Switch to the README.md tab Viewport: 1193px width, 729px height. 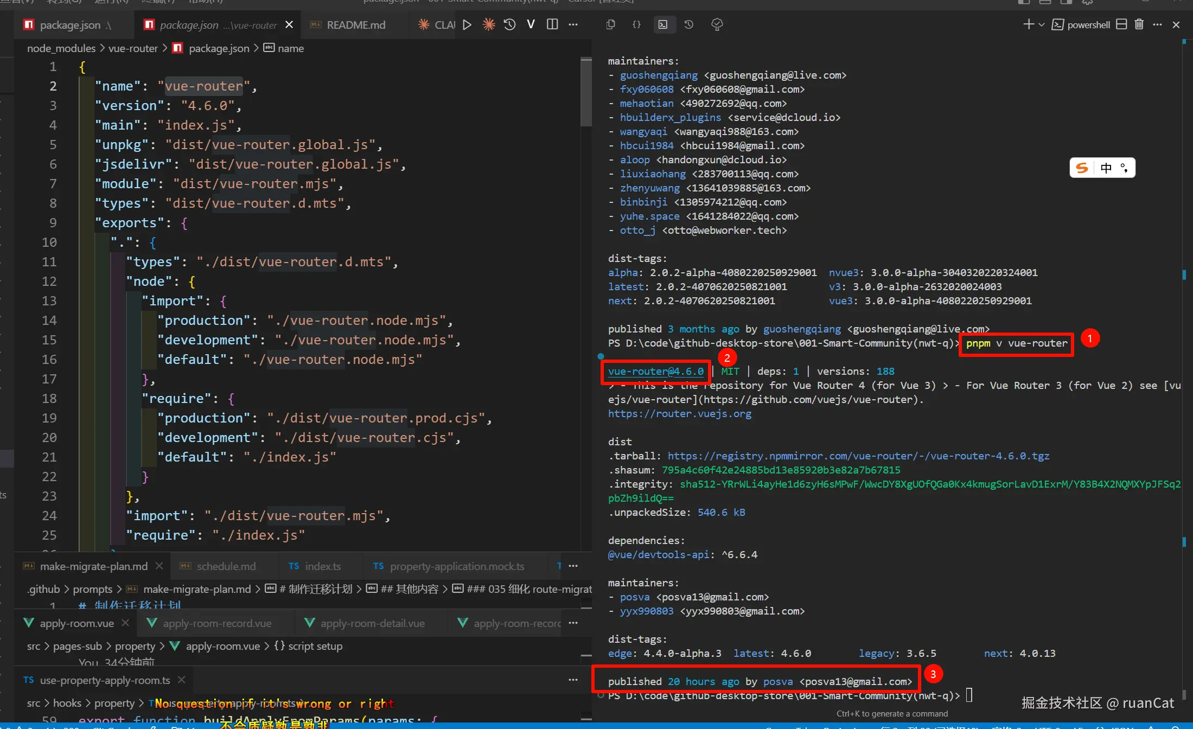(x=355, y=25)
